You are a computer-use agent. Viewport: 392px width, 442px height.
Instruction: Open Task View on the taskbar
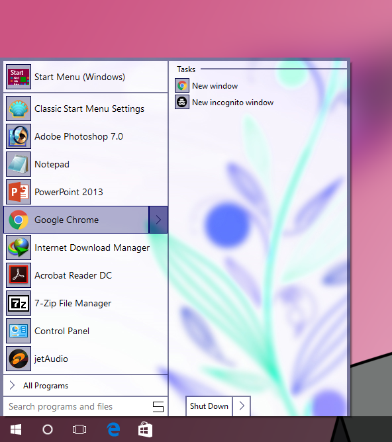pos(79,429)
